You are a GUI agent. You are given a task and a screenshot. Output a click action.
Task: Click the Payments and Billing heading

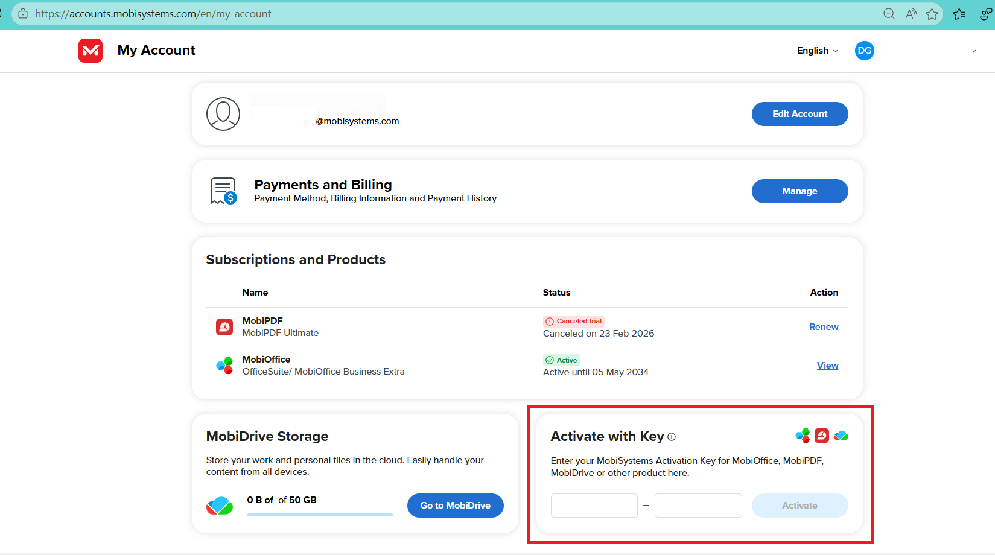tap(323, 185)
